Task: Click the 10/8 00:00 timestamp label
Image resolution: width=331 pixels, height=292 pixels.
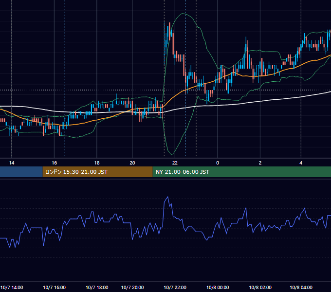Action: click(218, 287)
